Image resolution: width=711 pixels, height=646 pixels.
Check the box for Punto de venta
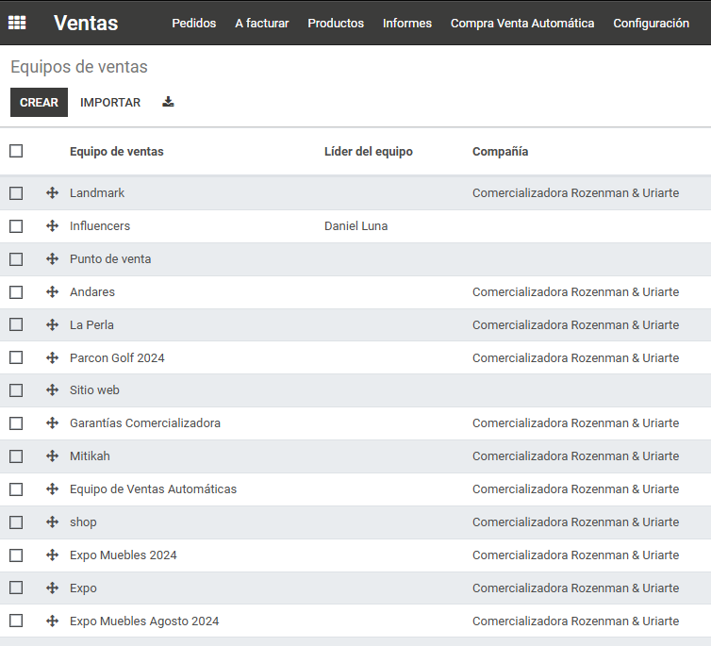click(16, 259)
